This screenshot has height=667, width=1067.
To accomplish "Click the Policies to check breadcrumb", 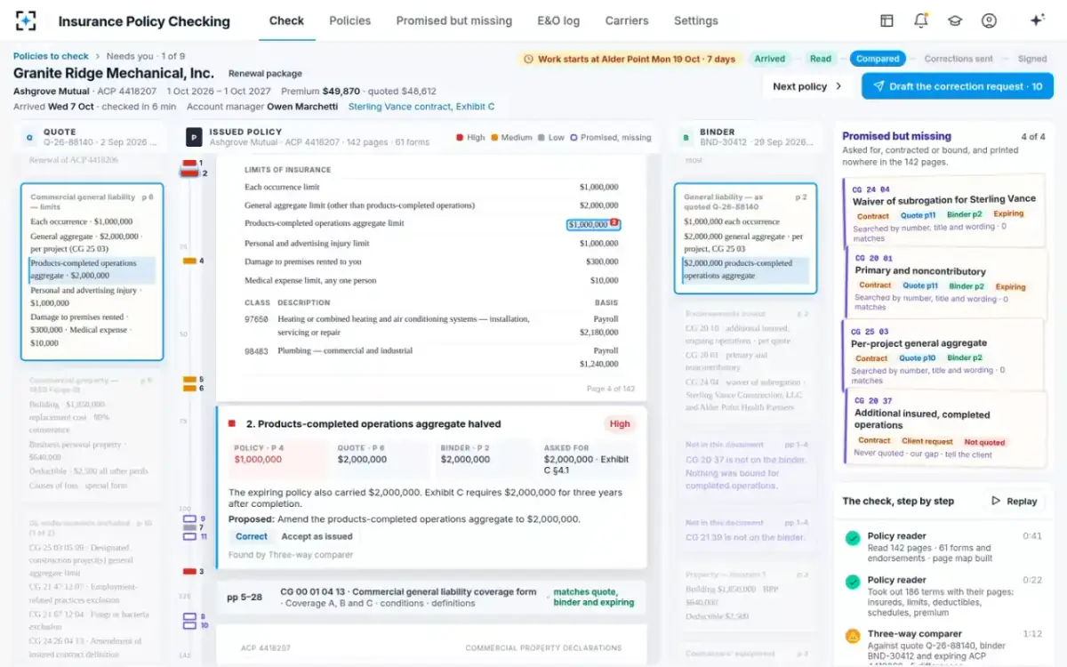I will [x=51, y=56].
